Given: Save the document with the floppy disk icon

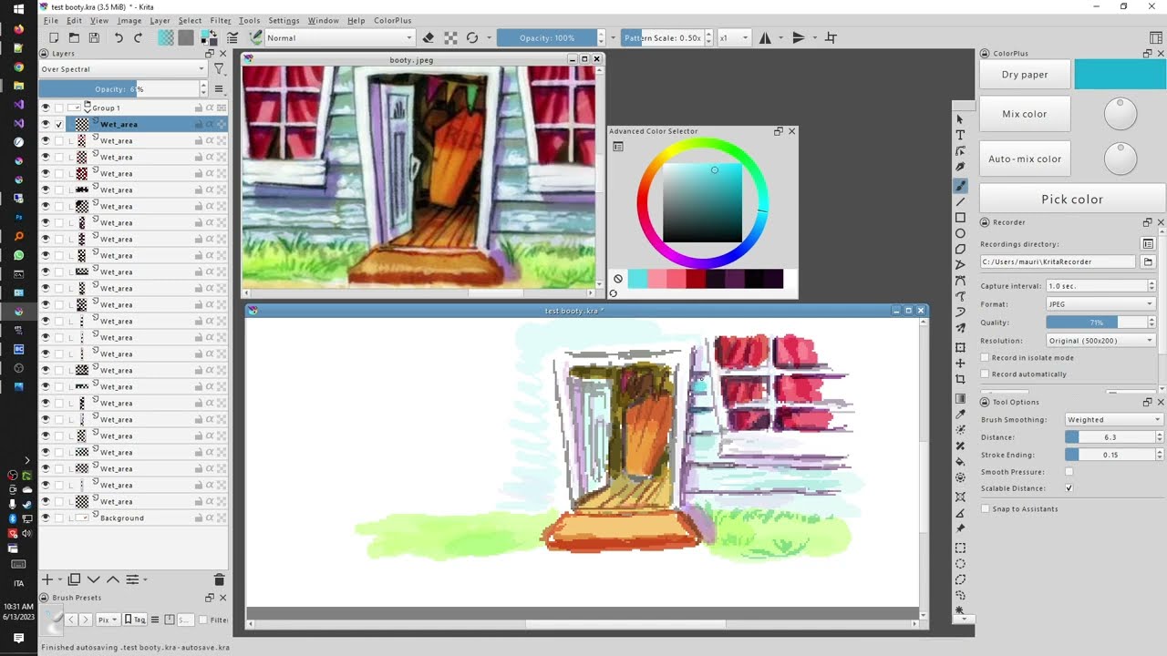Looking at the screenshot, I should click(x=94, y=37).
